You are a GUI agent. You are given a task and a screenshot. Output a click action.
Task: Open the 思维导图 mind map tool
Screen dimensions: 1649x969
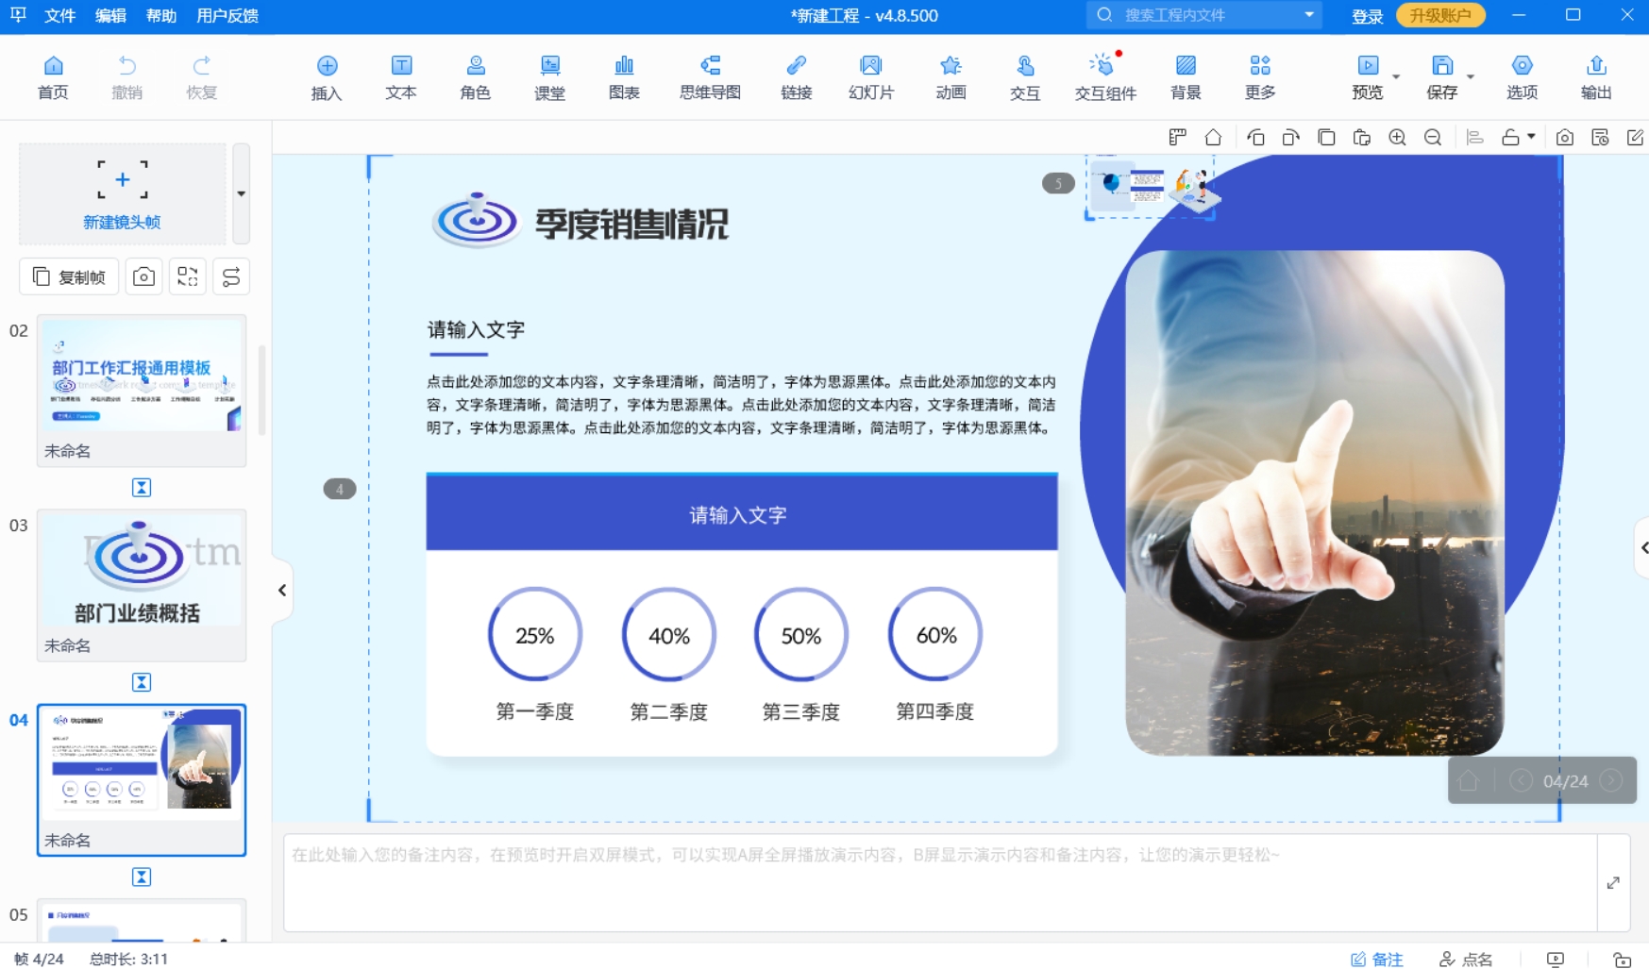[710, 77]
